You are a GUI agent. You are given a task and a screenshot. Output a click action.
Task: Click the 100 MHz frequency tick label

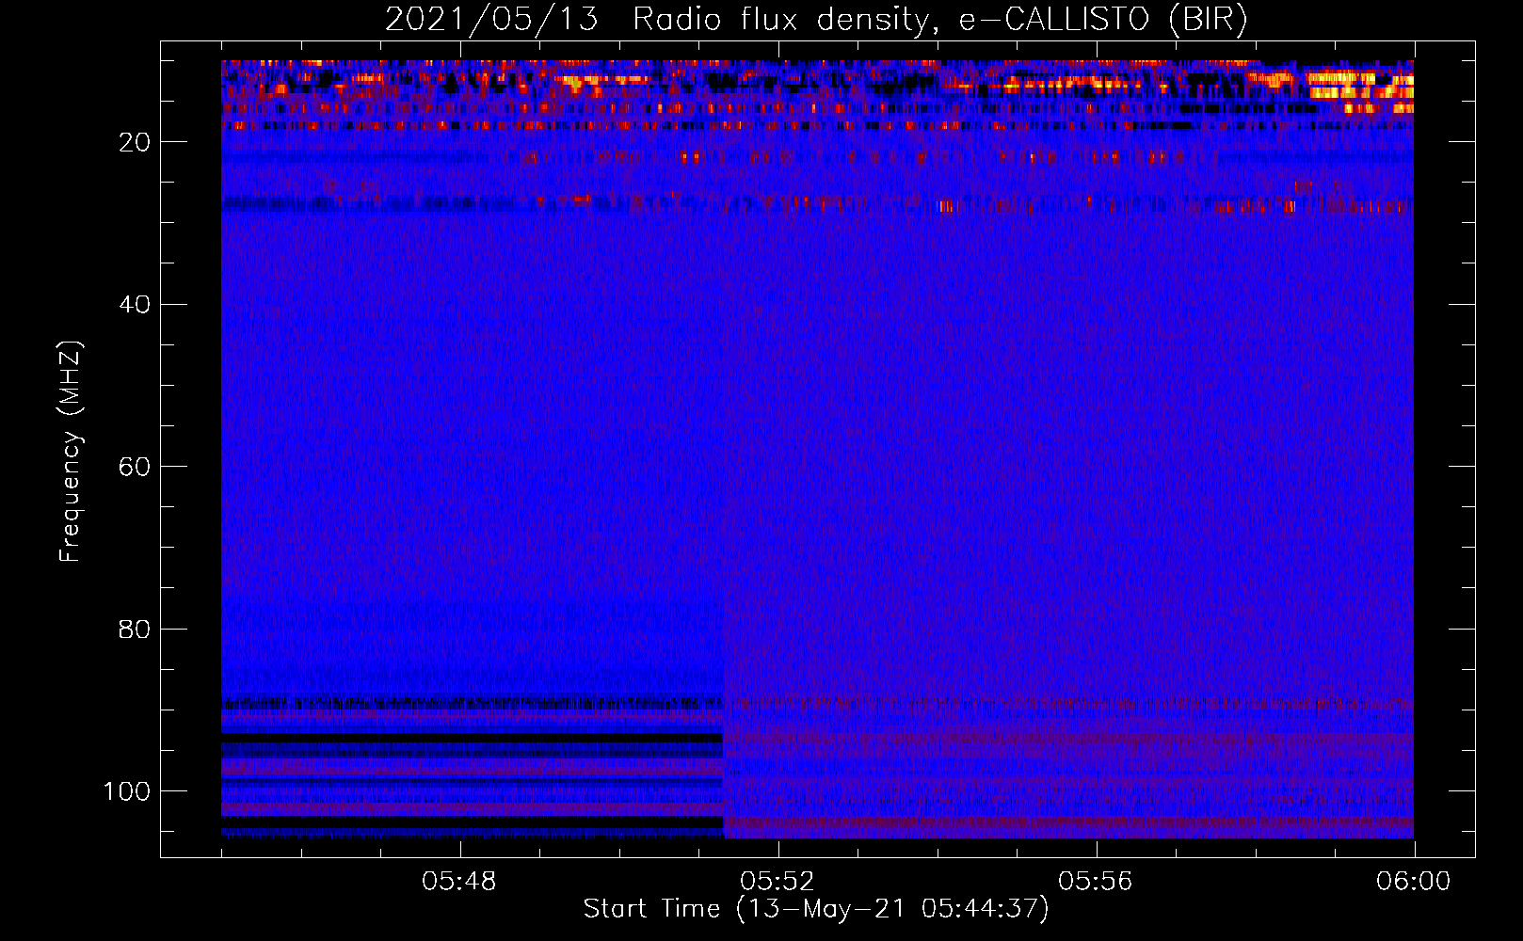(x=126, y=791)
